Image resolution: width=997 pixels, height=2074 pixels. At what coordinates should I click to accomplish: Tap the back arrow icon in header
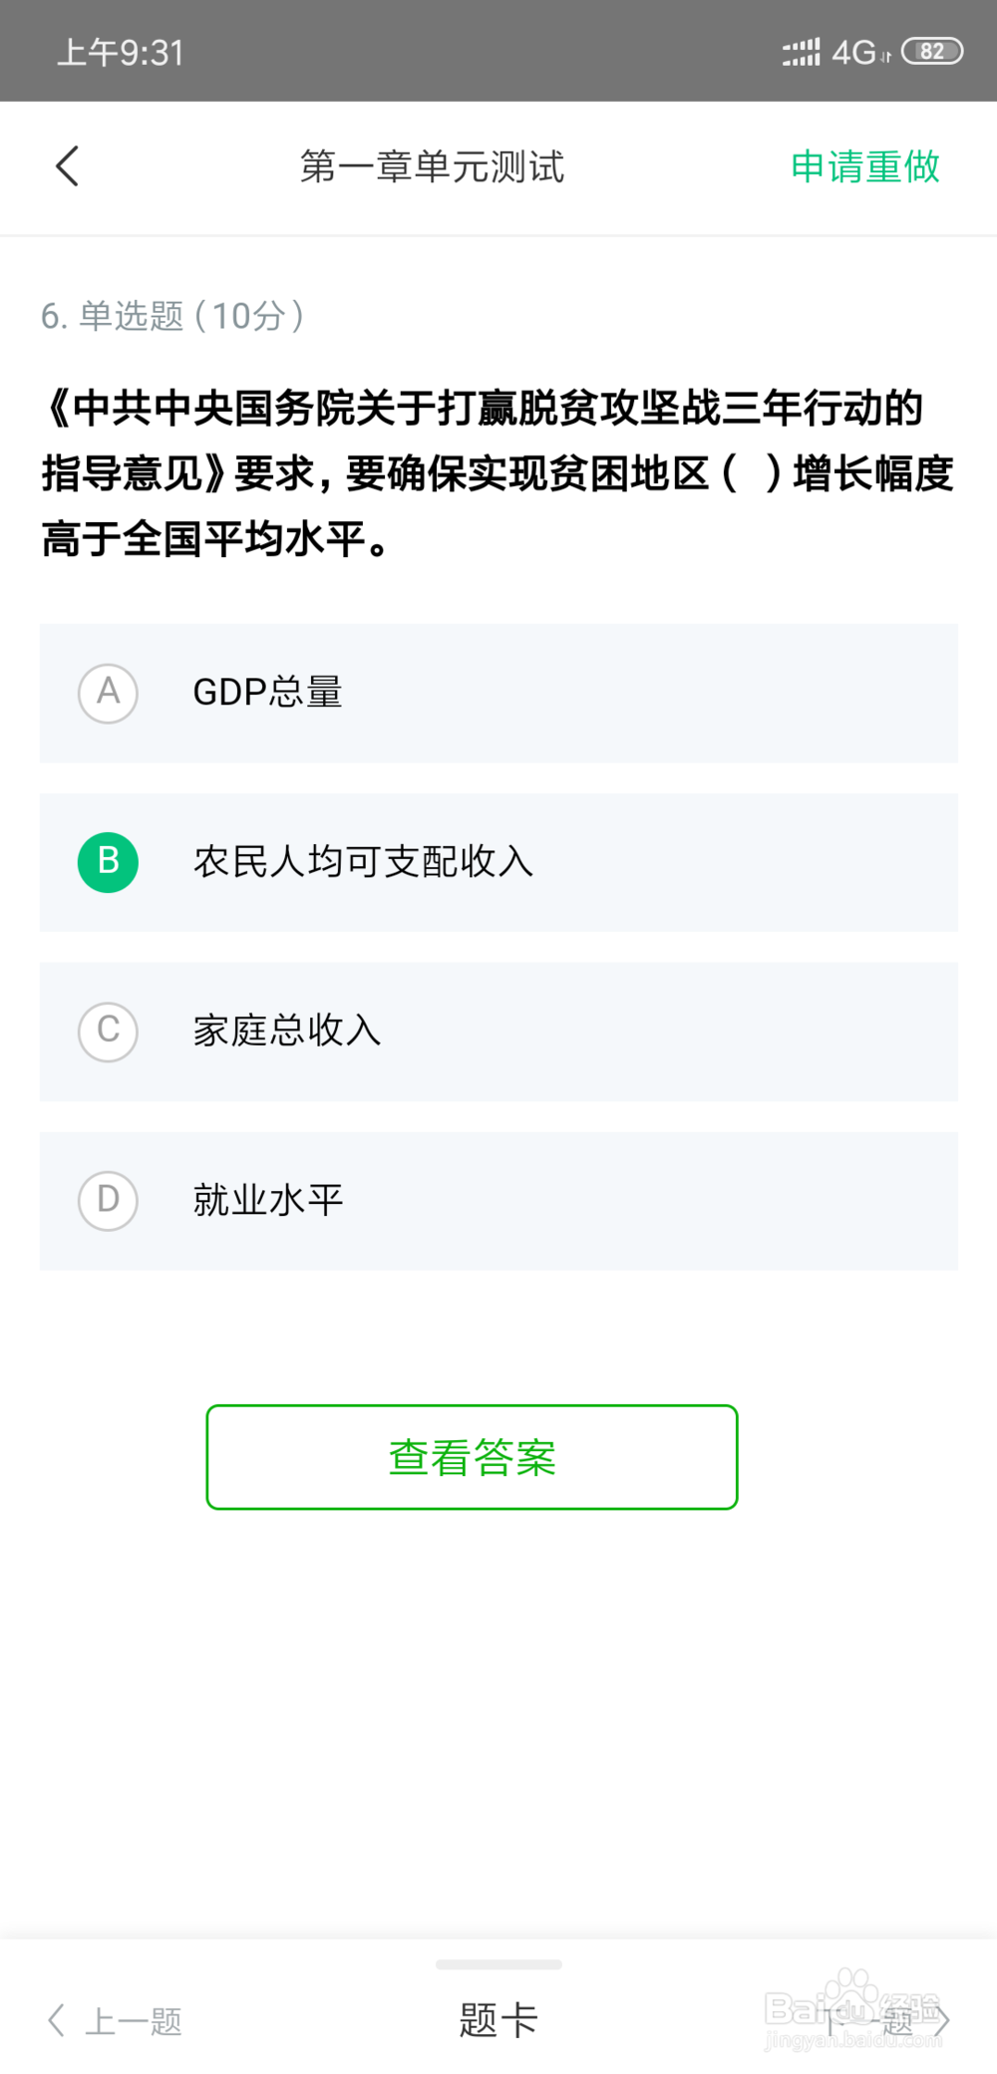click(67, 166)
